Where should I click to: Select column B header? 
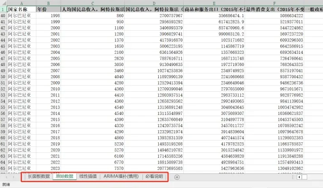pos(49,3)
